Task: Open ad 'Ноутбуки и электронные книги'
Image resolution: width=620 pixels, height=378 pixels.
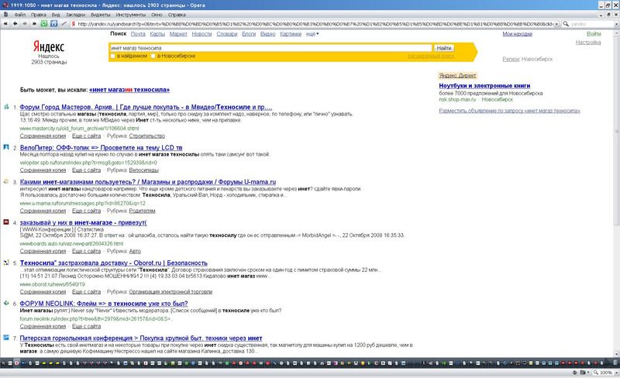Action: tap(484, 85)
